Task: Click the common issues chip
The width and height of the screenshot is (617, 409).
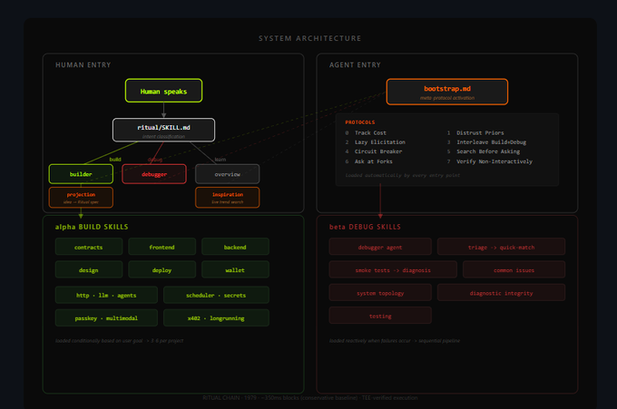Action: pos(514,269)
